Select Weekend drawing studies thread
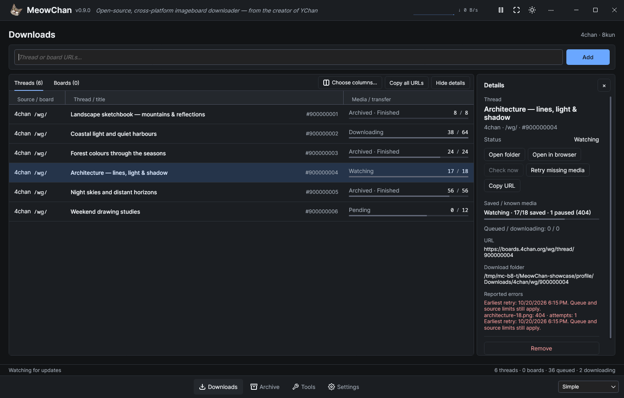 (241, 212)
